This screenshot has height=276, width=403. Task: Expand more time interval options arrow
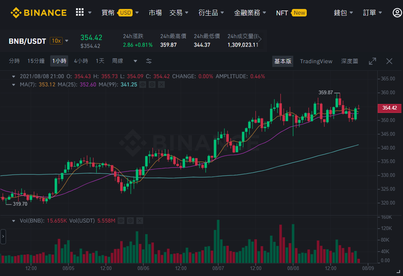pyautogui.click(x=135, y=61)
